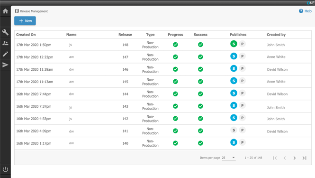This screenshot has width=315, height=178.
Task: Click blue S publish badge for release 147
Action: (x=234, y=56)
